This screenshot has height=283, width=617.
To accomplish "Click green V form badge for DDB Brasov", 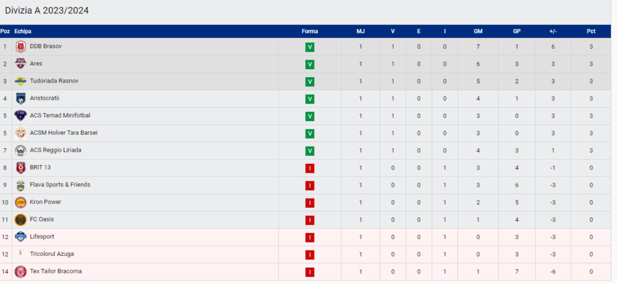I will (310, 47).
